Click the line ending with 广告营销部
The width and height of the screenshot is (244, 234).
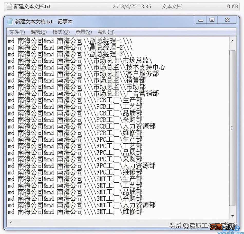pyautogui.click(x=83, y=94)
